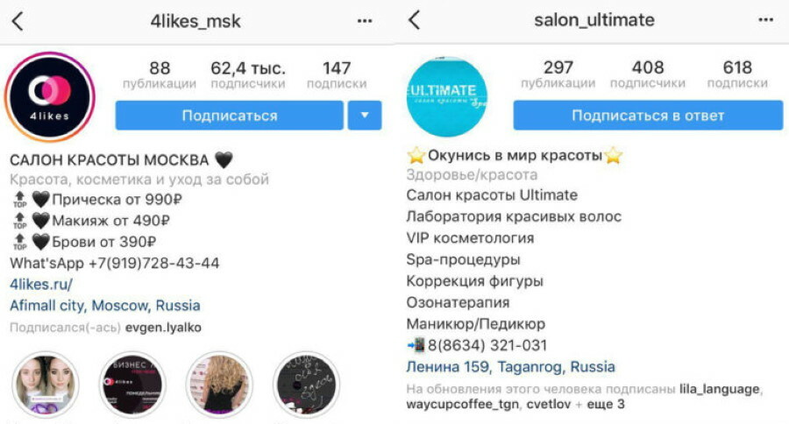This screenshot has height=424, width=789.
Task: Expand suggested accounts dropdown arrow
Action: (x=365, y=115)
